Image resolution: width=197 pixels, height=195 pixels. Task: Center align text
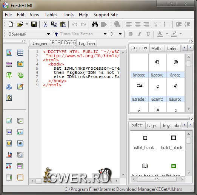pyautogui.click(x=138, y=24)
